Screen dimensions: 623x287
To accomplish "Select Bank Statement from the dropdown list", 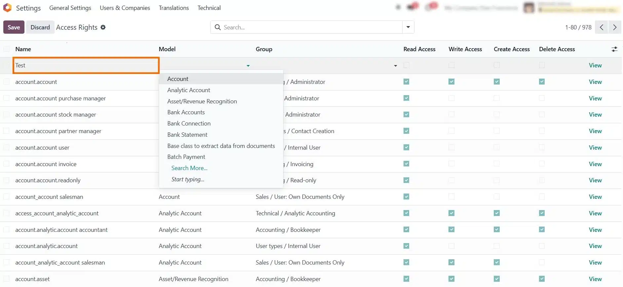I will tap(221, 135).
